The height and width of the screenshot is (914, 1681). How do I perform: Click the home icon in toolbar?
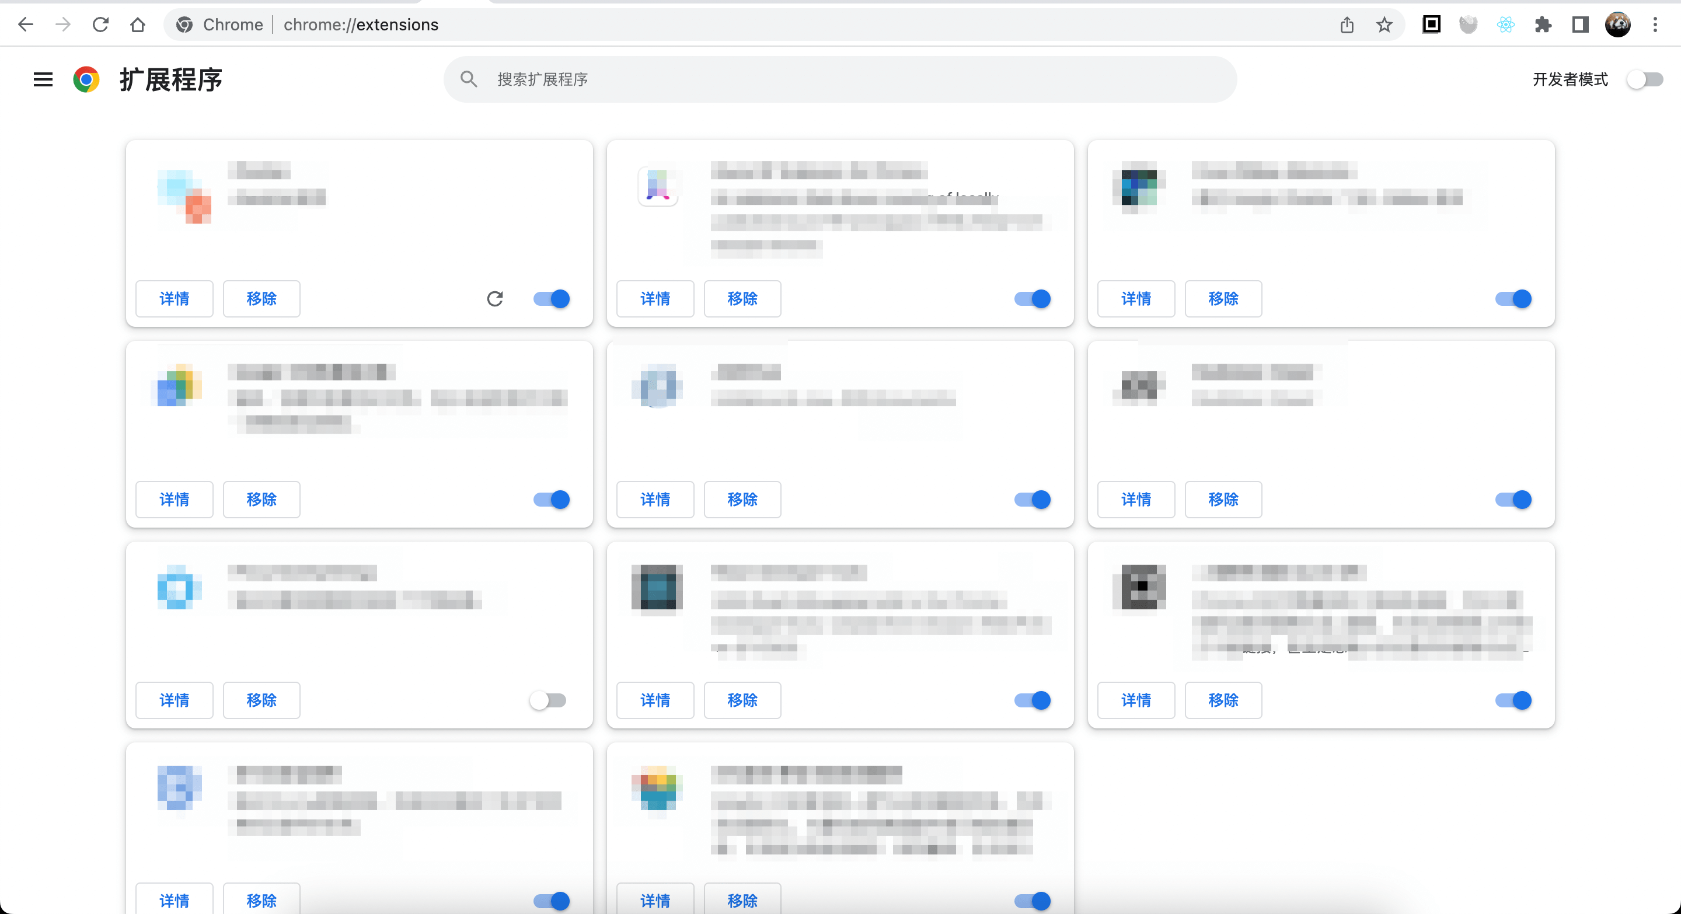tap(138, 25)
